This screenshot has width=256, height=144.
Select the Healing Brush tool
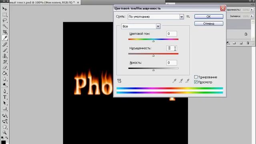[4, 44]
